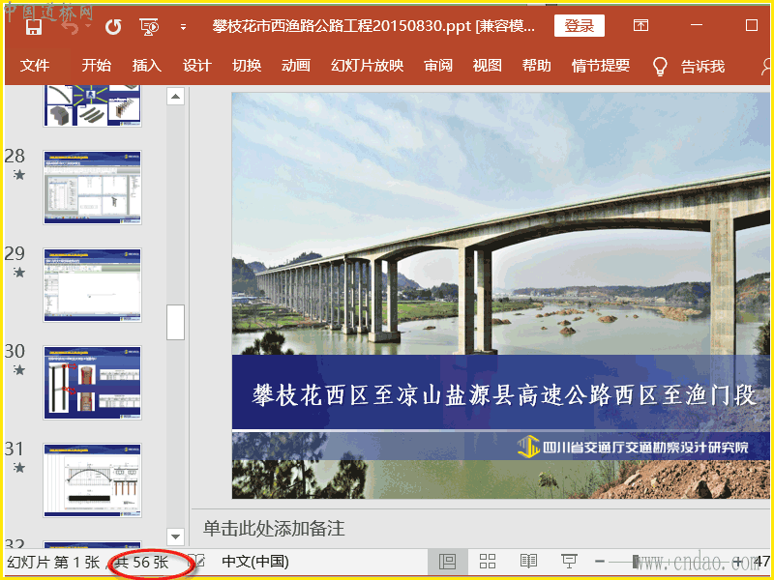The image size is (774, 580).
Task: Open the 幻灯片放映 tab
Action: (368, 65)
